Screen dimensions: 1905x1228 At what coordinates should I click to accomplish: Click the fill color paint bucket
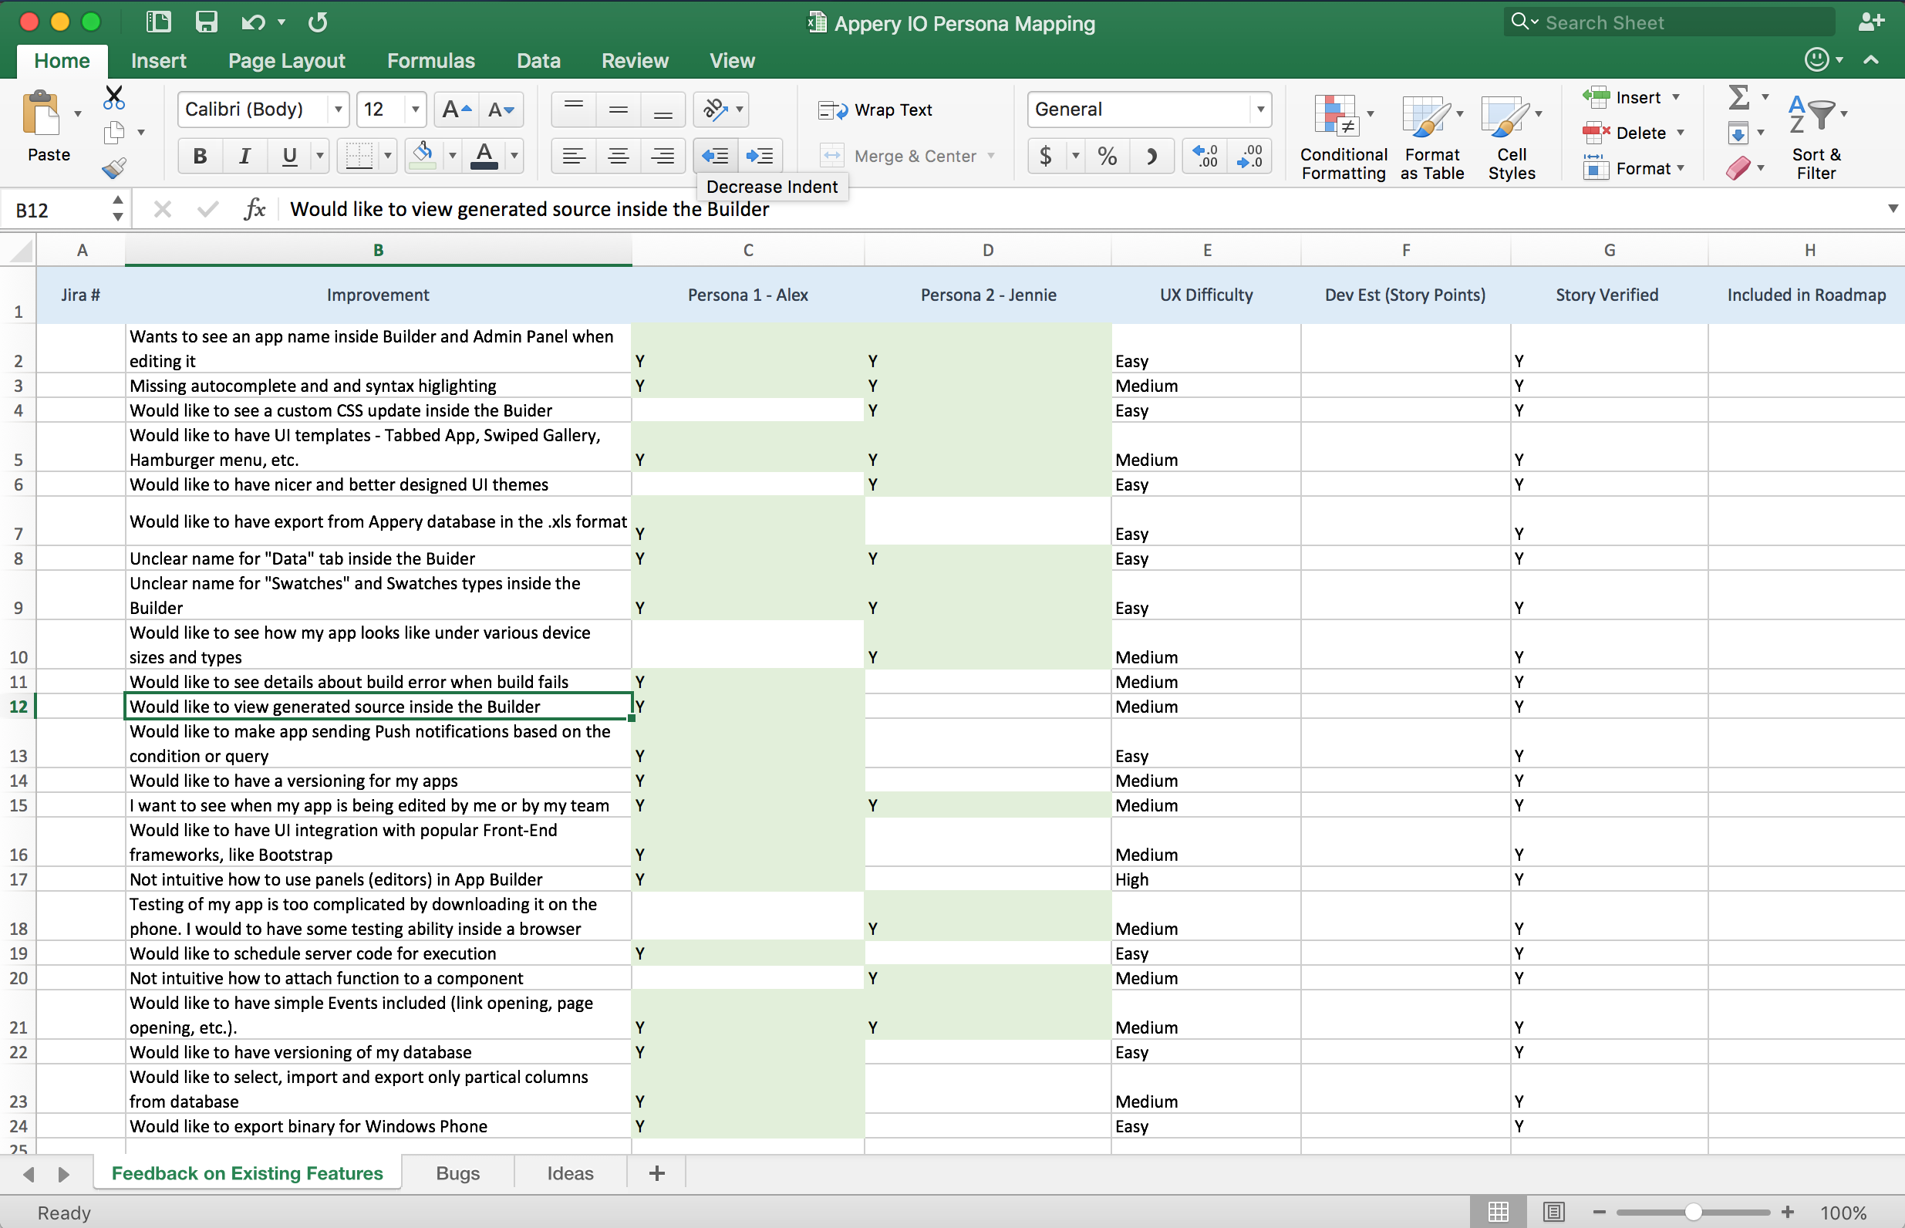tap(424, 156)
